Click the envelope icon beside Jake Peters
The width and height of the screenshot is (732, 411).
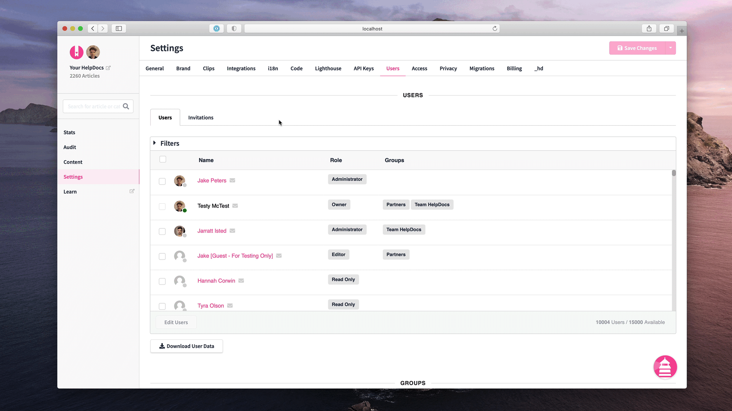pos(232,180)
